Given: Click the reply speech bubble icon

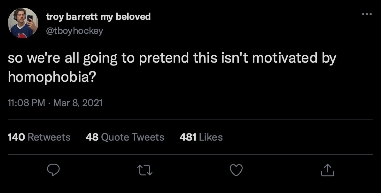Looking at the screenshot, I should [x=53, y=170].
